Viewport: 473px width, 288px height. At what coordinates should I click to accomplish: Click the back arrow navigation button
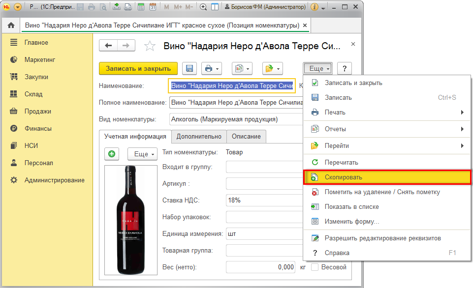tap(108, 46)
